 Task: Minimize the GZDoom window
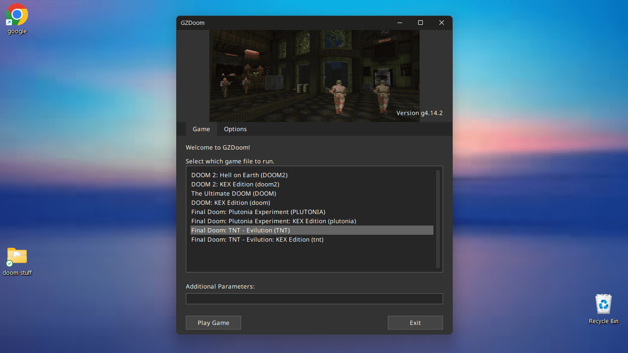pyautogui.click(x=399, y=23)
